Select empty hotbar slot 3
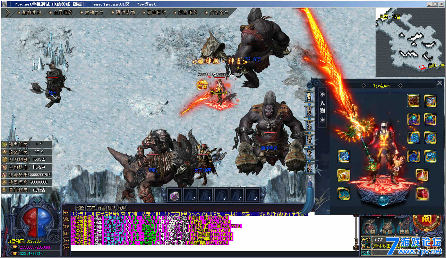Screen dimensions: 446x258 [205, 195]
